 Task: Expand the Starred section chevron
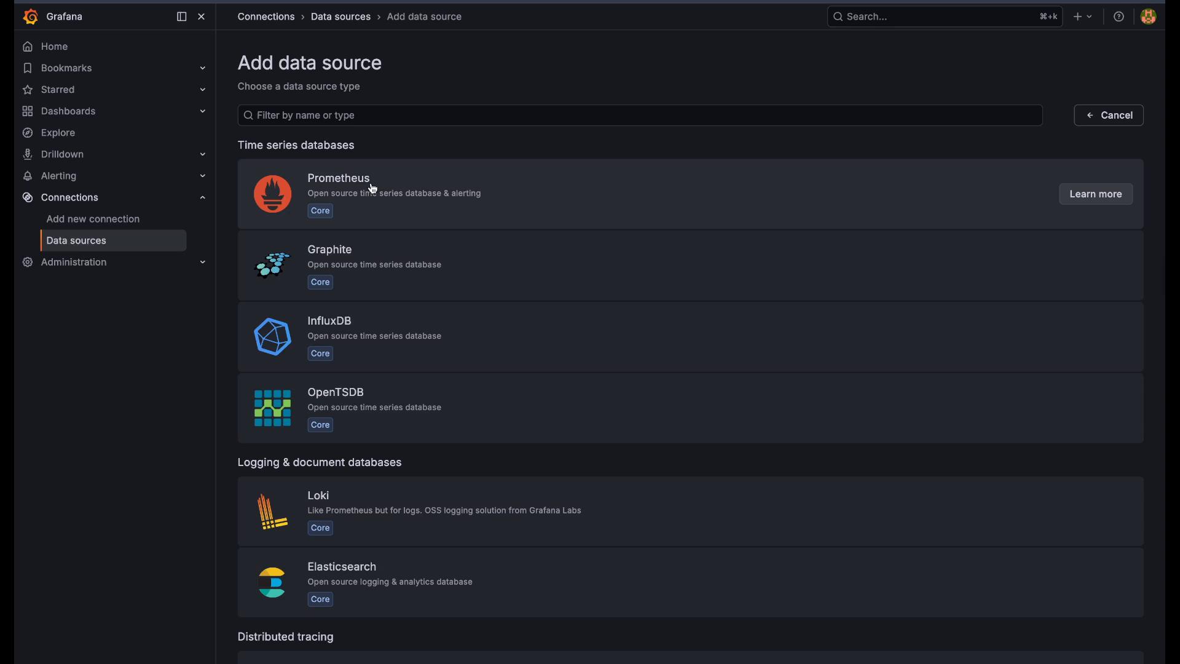click(203, 90)
